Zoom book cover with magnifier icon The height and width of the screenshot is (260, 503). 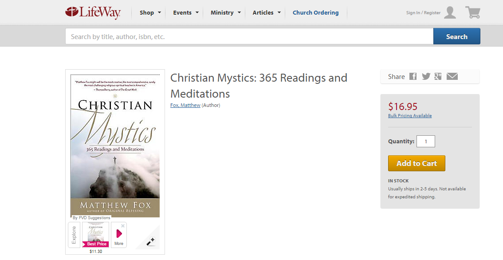pos(151,241)
